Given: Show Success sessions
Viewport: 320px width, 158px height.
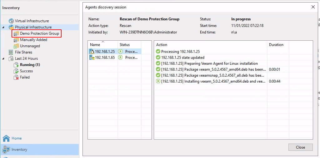Looking at the screenshot, I should tap(26, 71).
